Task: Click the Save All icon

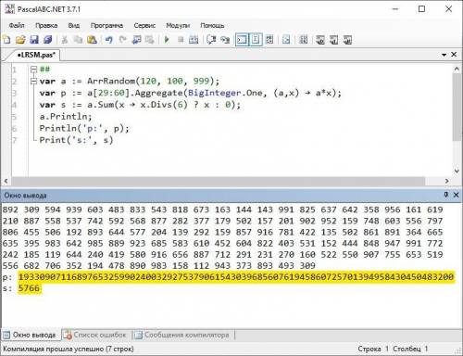Action: point(48,40)
